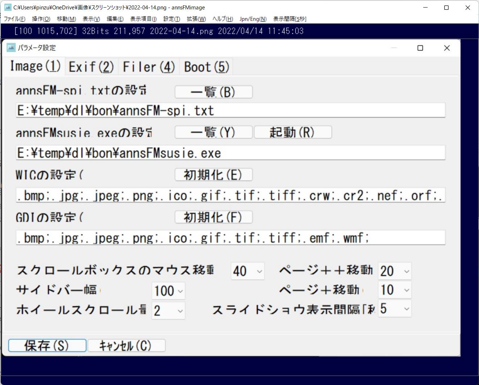
Task: Click 初期化(E) to reset WIC settings
Action: (214, 175)
